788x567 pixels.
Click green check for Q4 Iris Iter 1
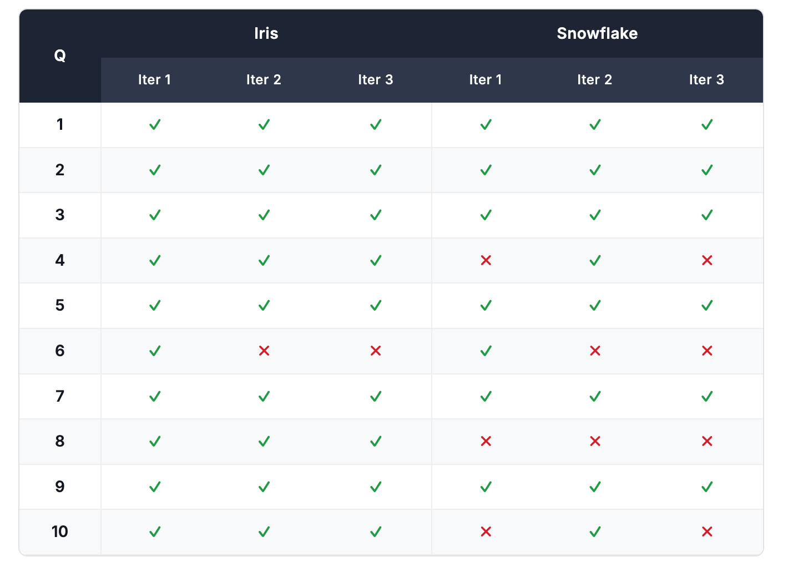tap(155, 260)
